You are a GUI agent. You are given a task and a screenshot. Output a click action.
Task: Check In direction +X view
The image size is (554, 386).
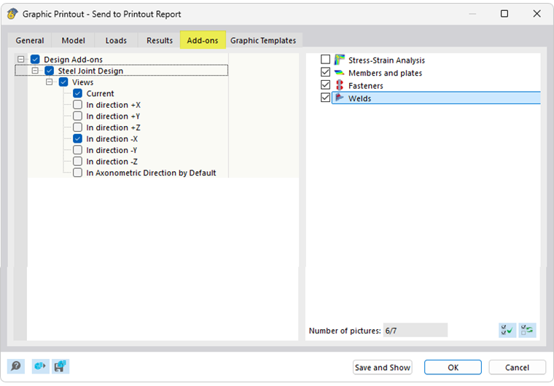coord(78,105)
